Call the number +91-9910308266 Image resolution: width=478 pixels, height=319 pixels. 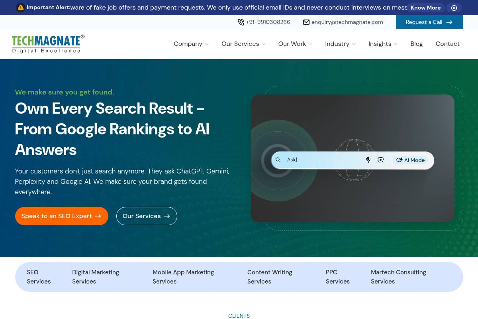pos(268,22)
